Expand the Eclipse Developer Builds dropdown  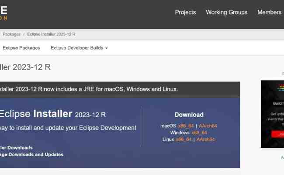(79, 48)
